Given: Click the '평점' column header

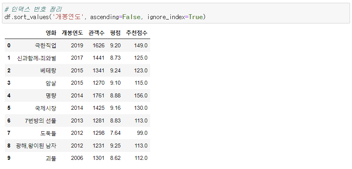Looking at the screenshot, I should pos(115,33).
